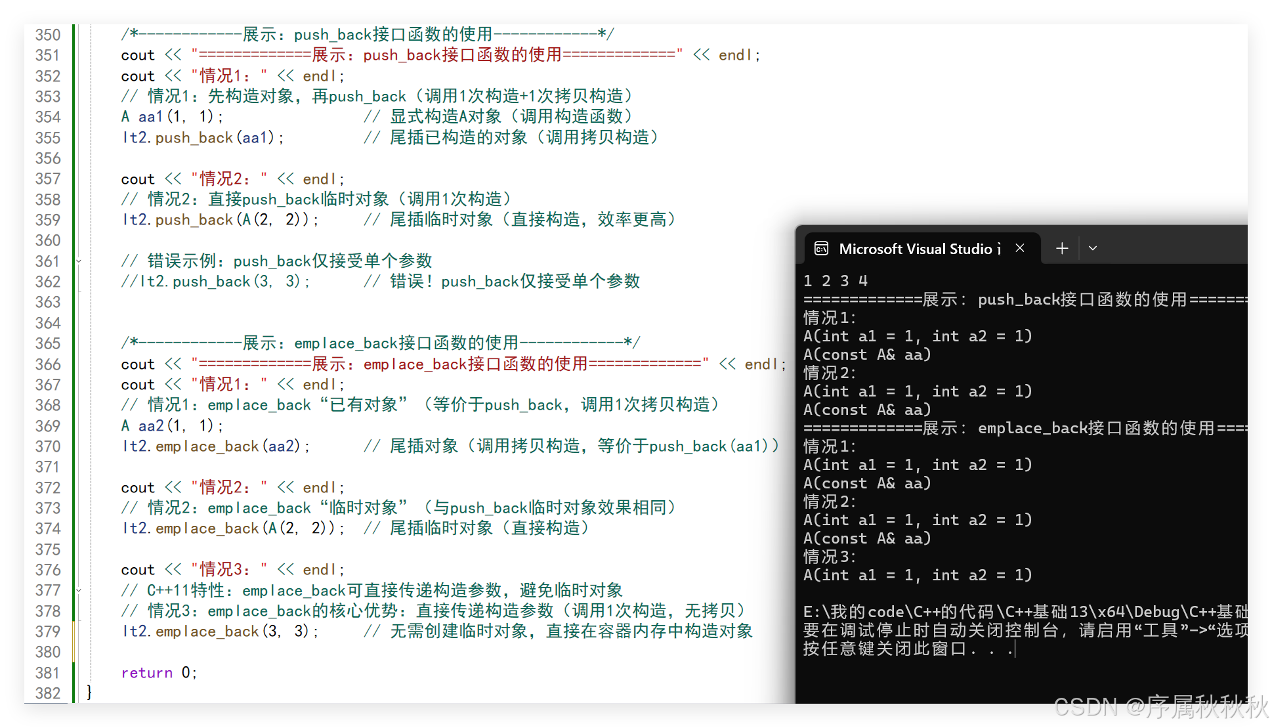
Task: Click line number 365 in the gutter
Action: [x=47, y=343]
